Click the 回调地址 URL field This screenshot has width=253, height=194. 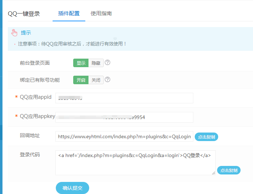(x=124, y=136)
